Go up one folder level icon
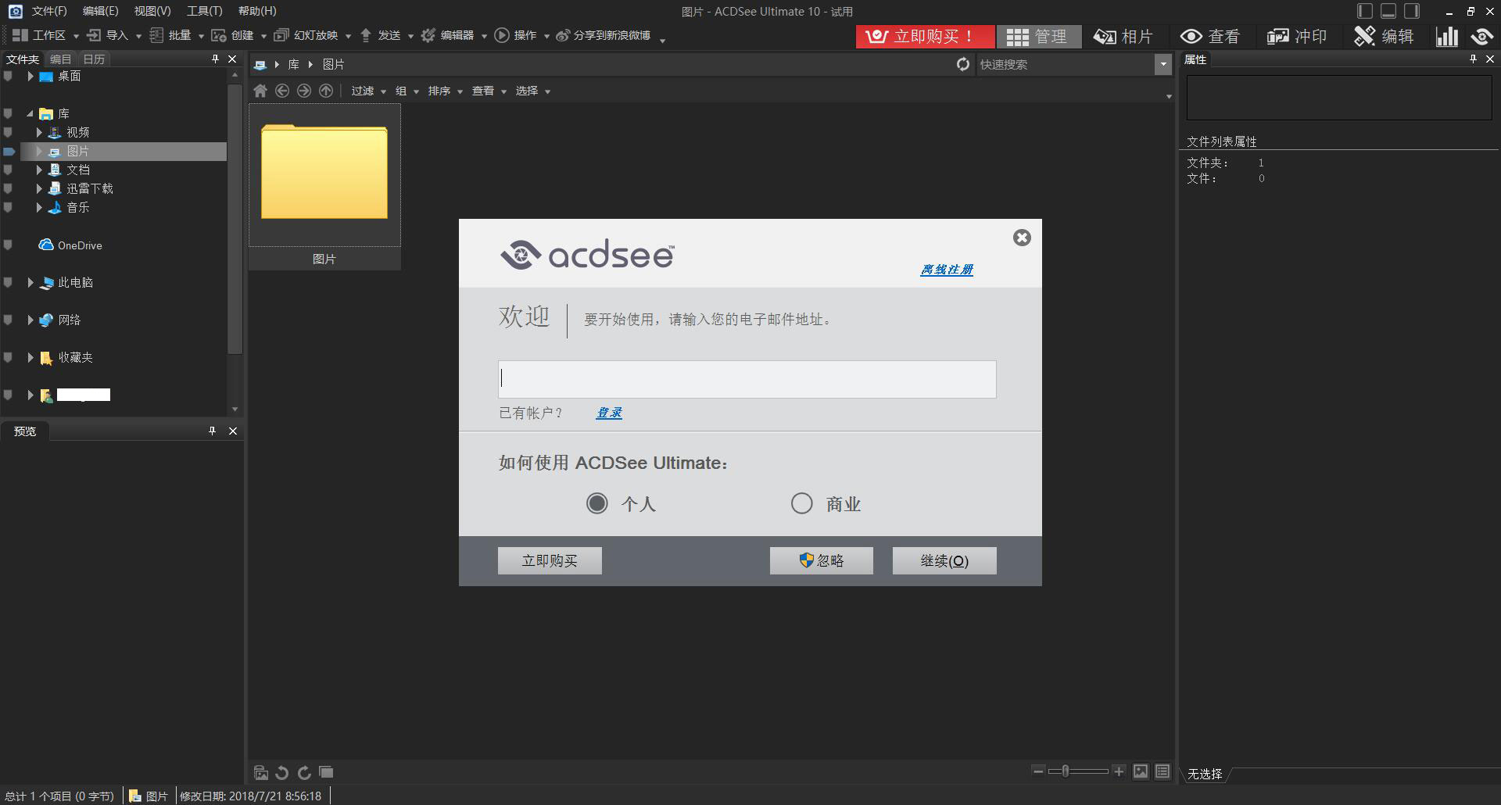 [x=326, y=91]
